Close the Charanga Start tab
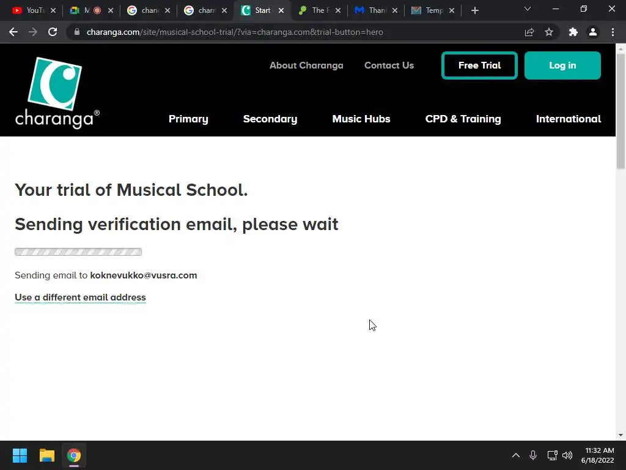 pyautogui.click(x=281, y=11)
